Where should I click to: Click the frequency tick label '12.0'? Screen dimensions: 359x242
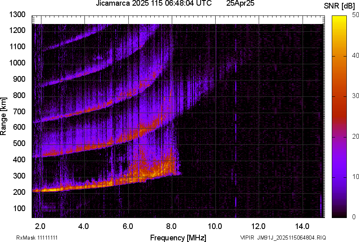point(259,227)
